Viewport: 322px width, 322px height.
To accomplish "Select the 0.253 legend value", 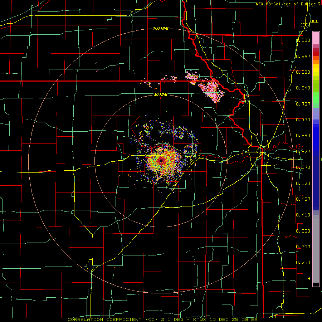I will [303, 263].
